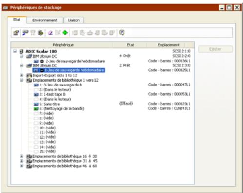Select 5: Sans titre
Screen dimensions: 243x193
point(49,104)
